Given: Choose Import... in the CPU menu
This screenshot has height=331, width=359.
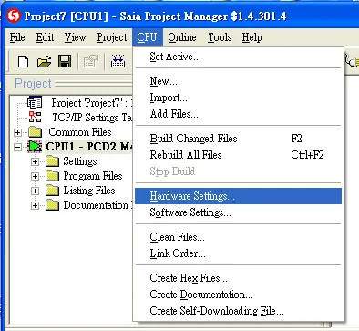Looking at the screenshot, I should pyautogui.click(x=239, y=98).
